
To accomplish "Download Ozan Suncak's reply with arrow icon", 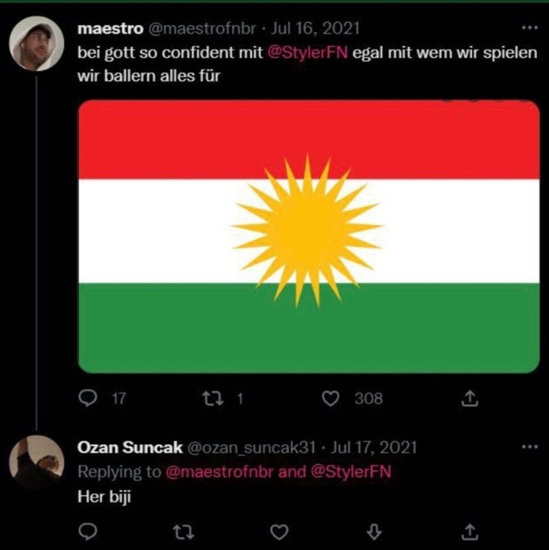I will pyautogui.click(x=375, y=532).
